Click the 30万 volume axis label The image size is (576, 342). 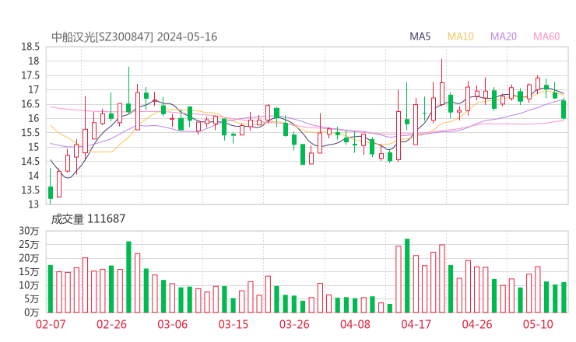[29, 231]
